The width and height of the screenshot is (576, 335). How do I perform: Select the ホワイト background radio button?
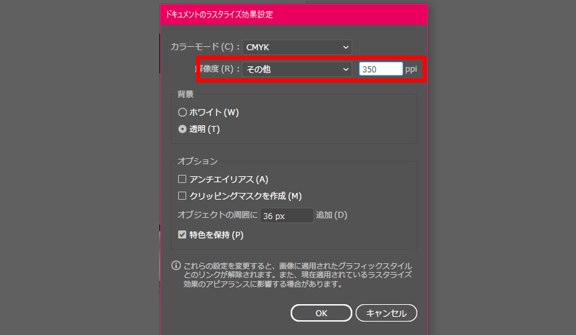182,113
